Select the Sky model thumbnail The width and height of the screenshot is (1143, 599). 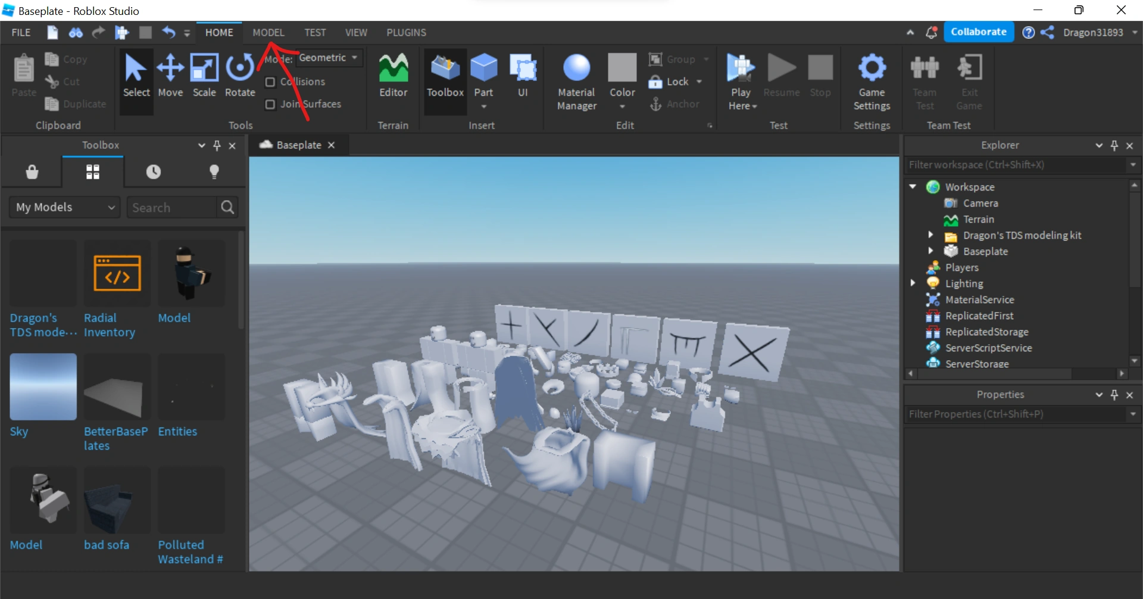click(43, 387)
